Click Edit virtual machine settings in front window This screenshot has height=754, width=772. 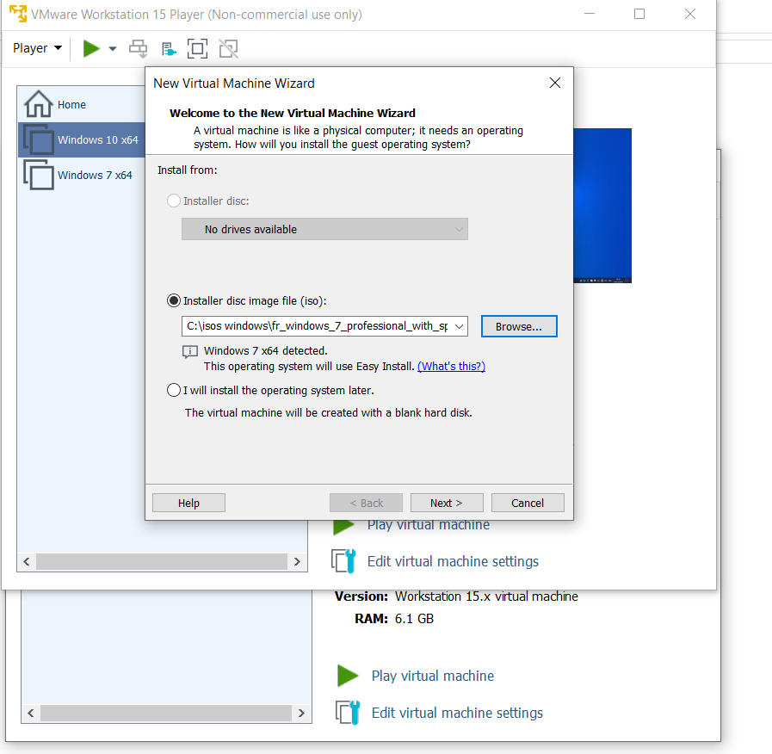click(x=453, y=561)
